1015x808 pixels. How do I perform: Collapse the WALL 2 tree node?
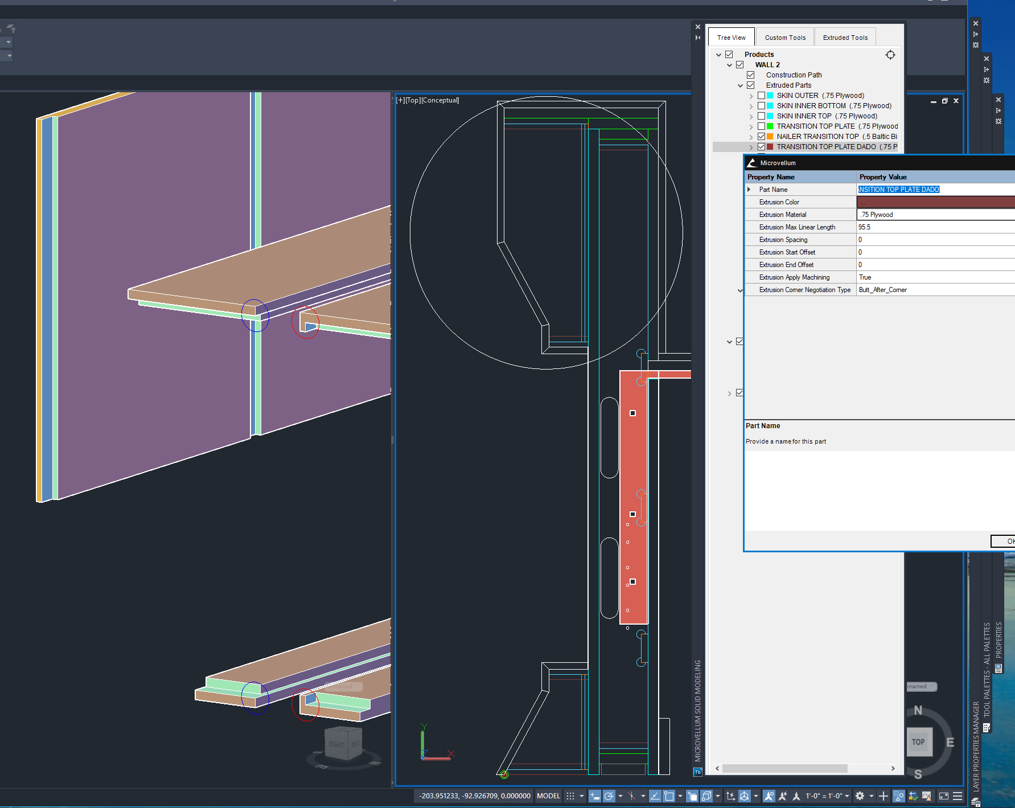[729, 65]
